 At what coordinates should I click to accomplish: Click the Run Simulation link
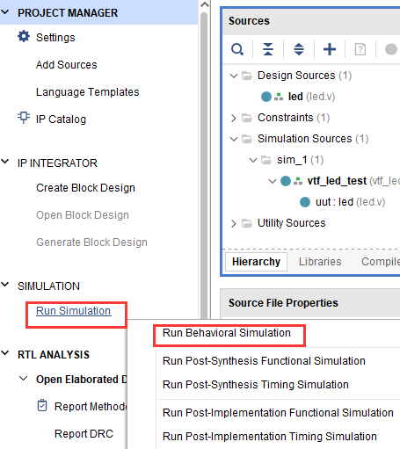(73, 311)
